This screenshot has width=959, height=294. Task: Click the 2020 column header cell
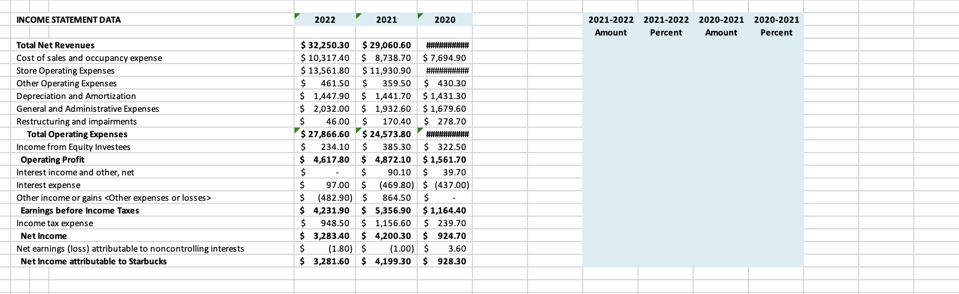[445, 20]
